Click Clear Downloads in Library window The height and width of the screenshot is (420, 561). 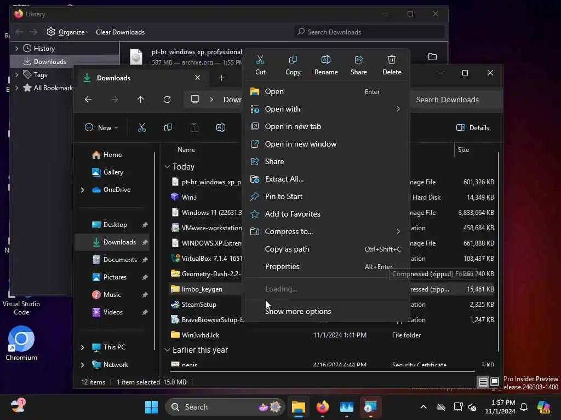click(x=120, y=32)
